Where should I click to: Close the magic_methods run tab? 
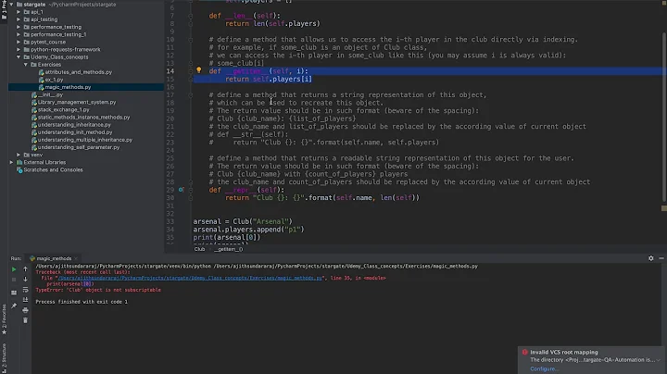(x=76, y=258)
